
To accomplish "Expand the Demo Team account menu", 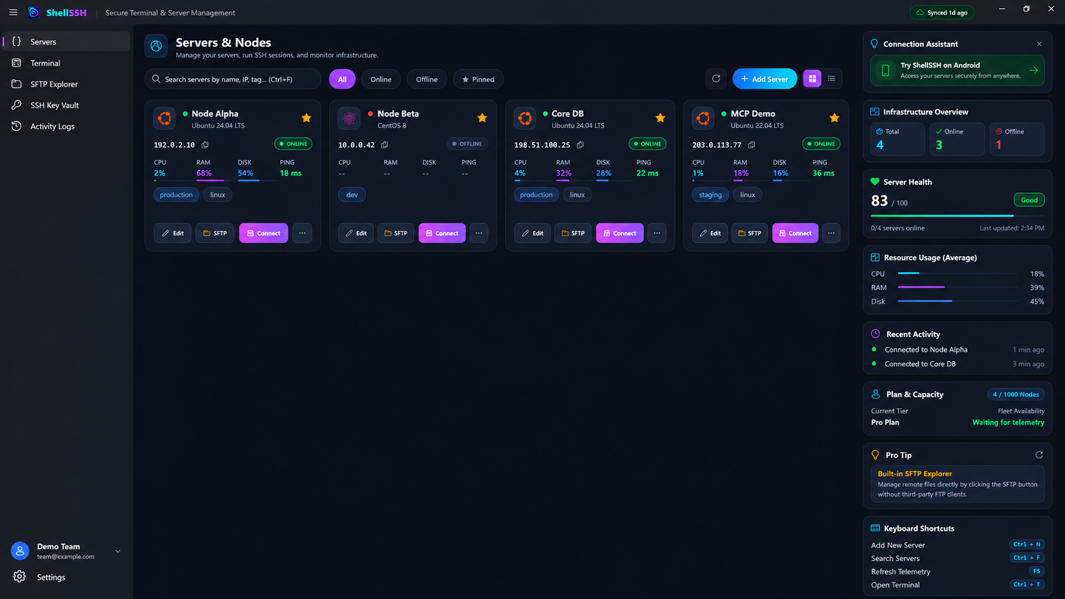I will click(x=118, y=551).
